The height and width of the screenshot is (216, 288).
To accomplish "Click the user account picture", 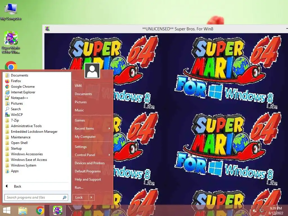I will click(92, 71).
